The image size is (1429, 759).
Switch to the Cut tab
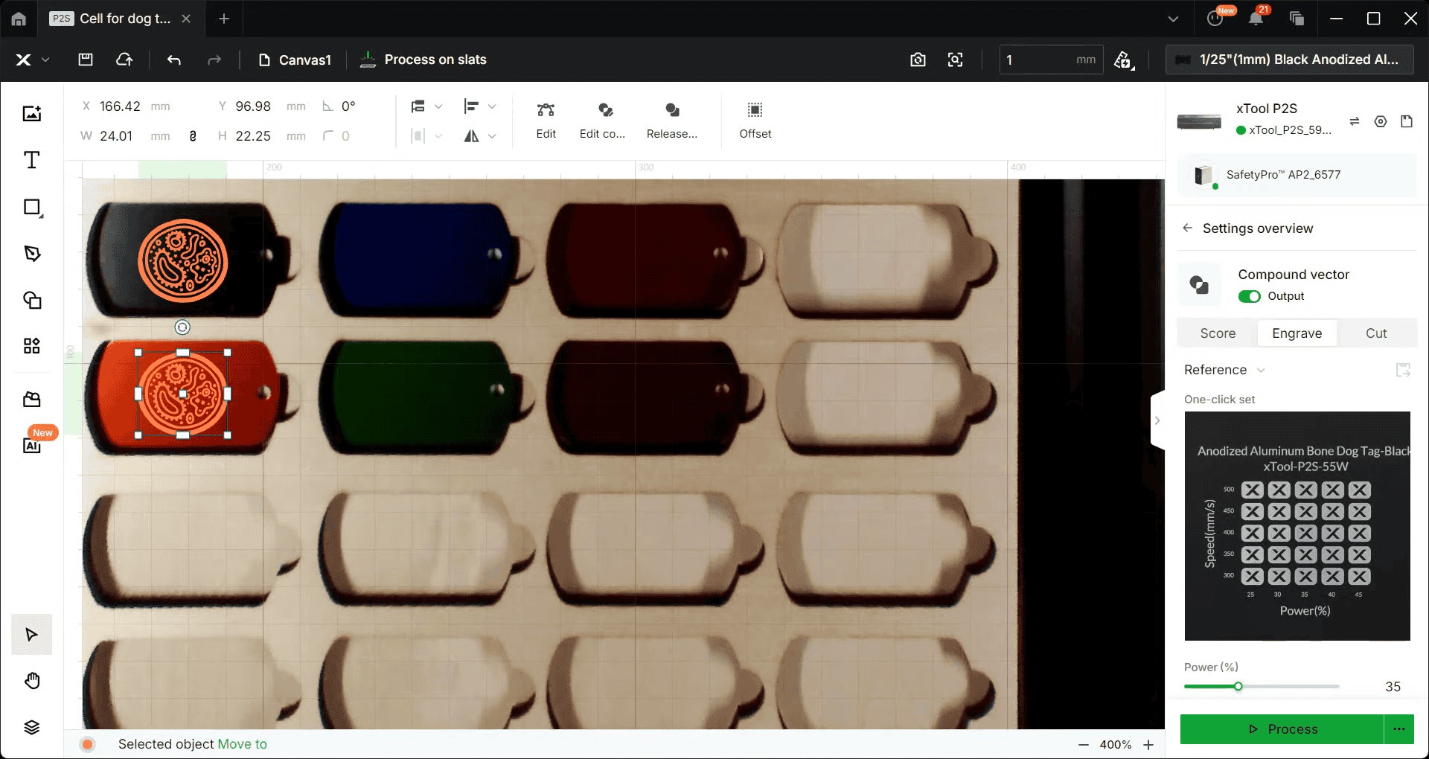(x=1375, y=333)
